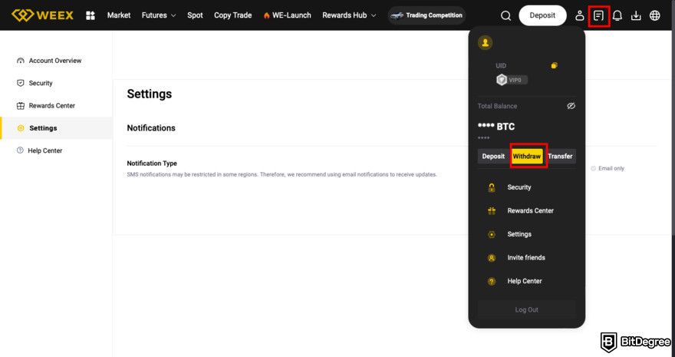Open the orders document icon
This screenshot has width=675, height=357.
click(x=598, y=16)
